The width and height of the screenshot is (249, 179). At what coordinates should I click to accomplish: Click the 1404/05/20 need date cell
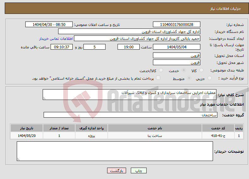(x=27, y=136)
